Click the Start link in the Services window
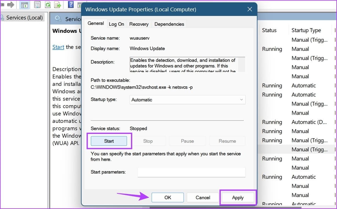The height and width of the screenshot is (209, 337). pos(58,47)
